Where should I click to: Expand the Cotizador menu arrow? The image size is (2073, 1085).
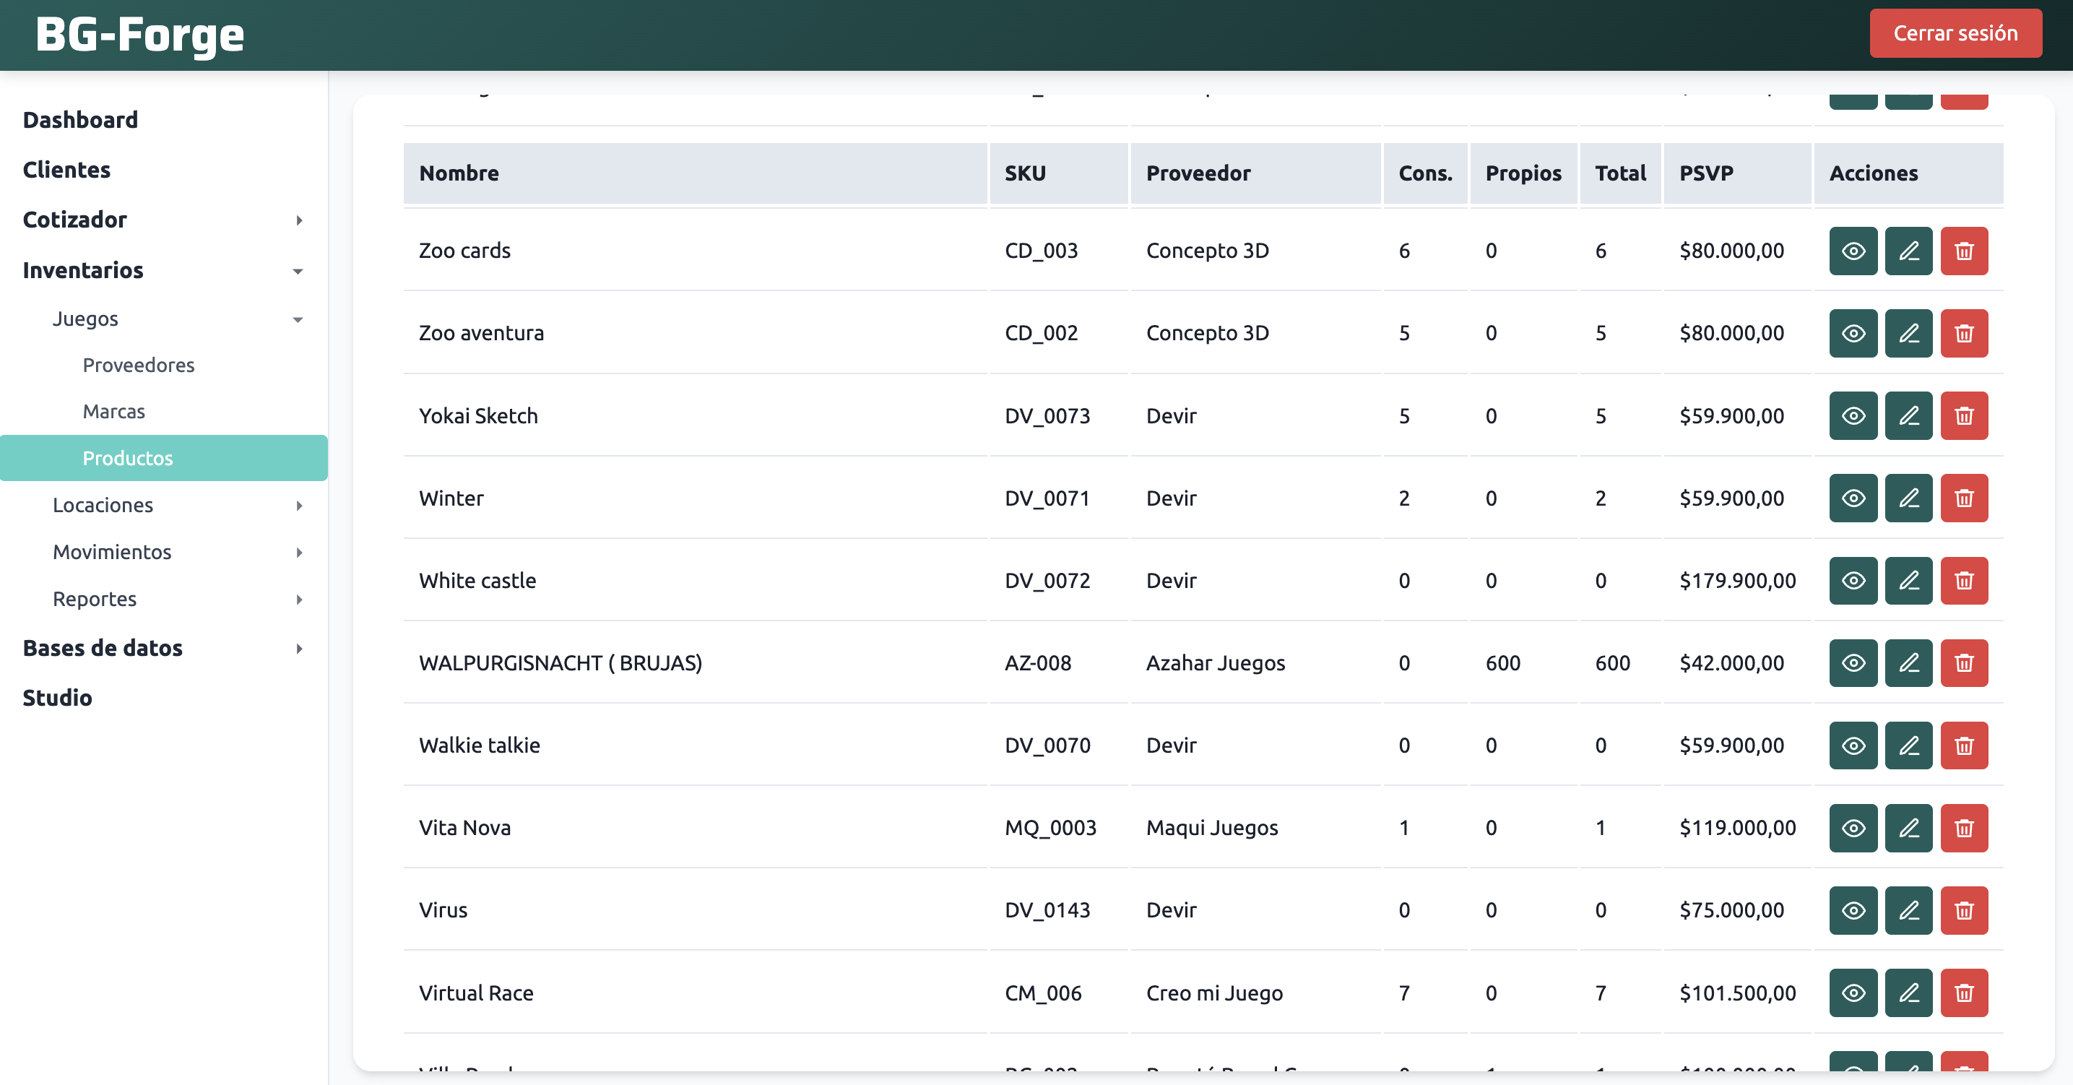coord(299,220)
